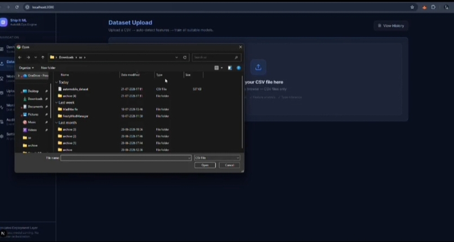454x242 pixels.
Task: Expand the OneDrive tree node arrow
Action: [19, 76]
